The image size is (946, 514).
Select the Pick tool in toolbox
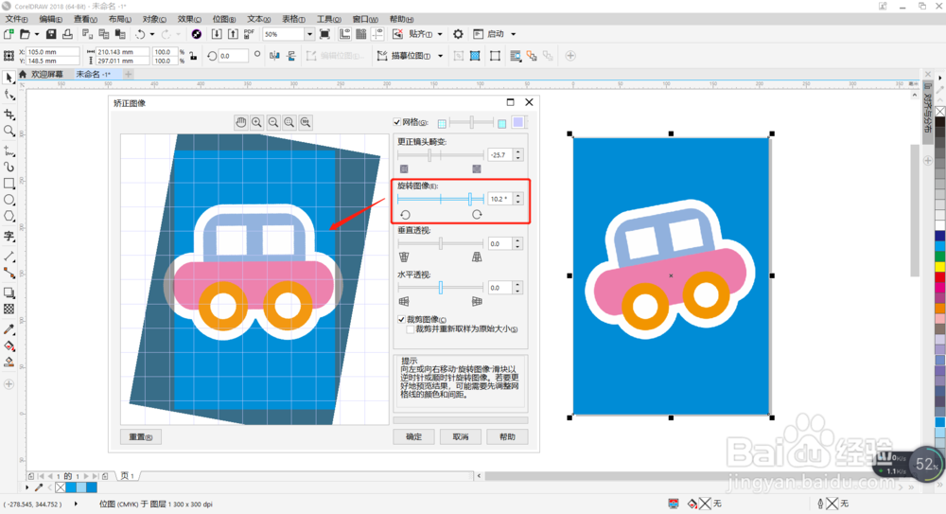[x=9, y=78]
